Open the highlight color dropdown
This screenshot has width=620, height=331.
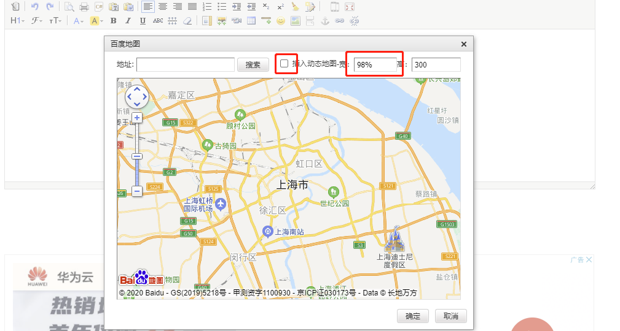tap(96, 21)
